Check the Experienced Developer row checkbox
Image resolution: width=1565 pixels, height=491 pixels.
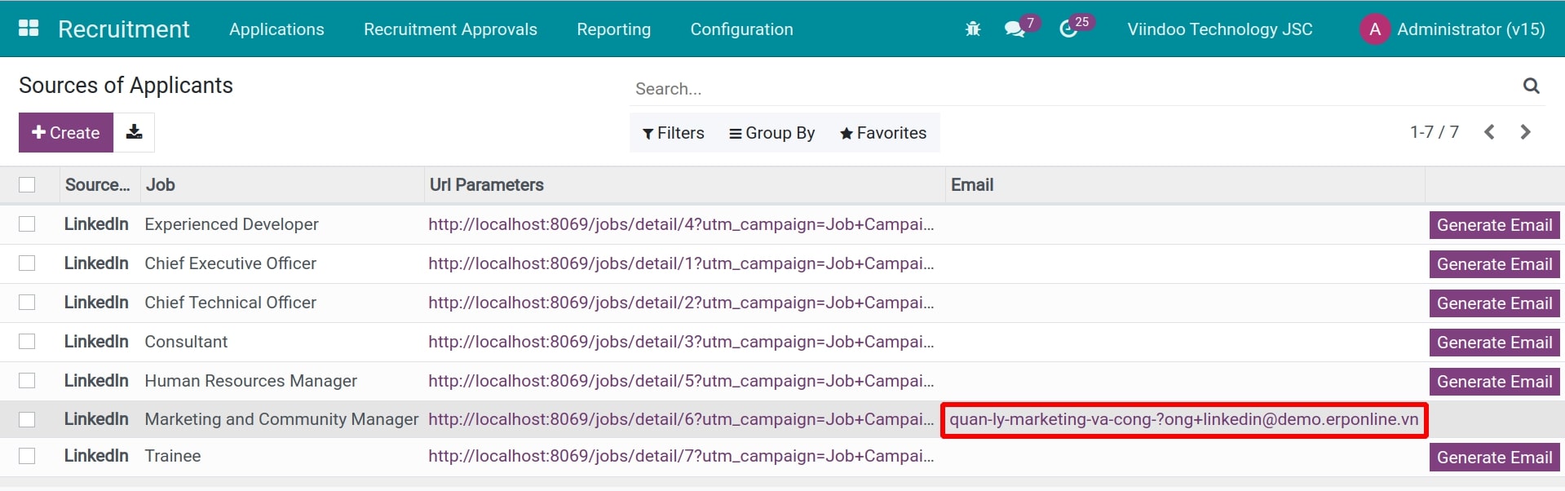pyautogui.click(x=27, y=224)
